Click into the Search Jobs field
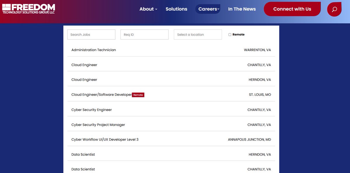 [x=91, y=35]
